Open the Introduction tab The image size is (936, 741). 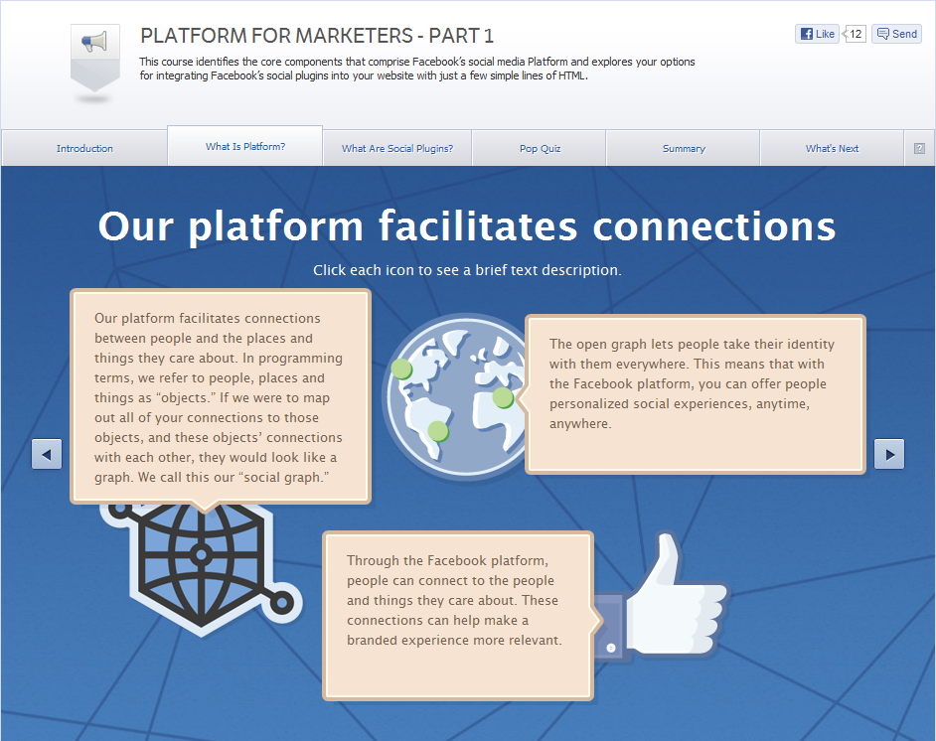(x=84, y=148)
